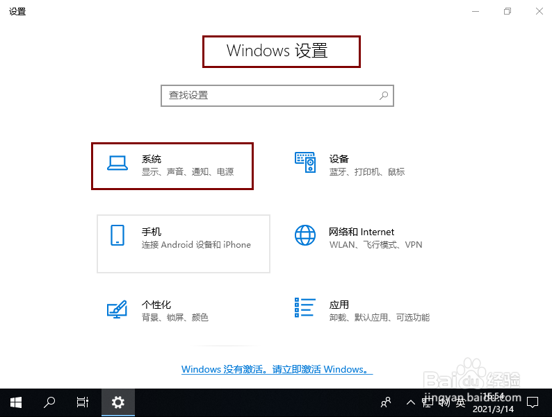Open the taskbar clock showing 2021/3/14
This screenshot has width=552, height=417.
pyautogui.click(x=493, y=402)
